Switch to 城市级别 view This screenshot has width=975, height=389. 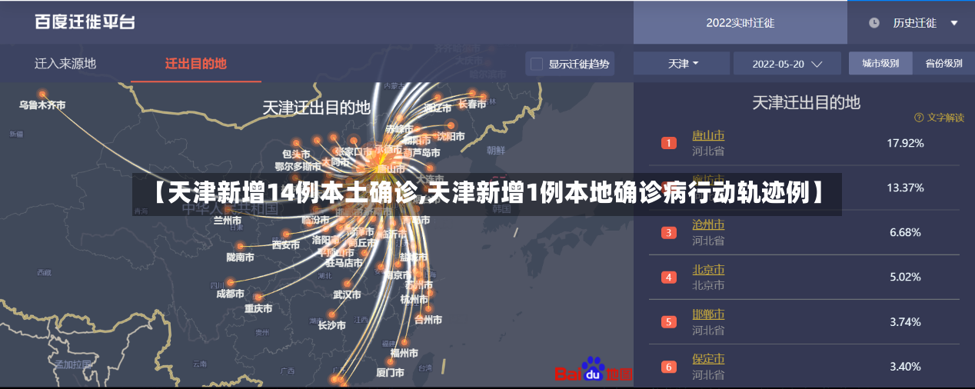tap(880, 63)
